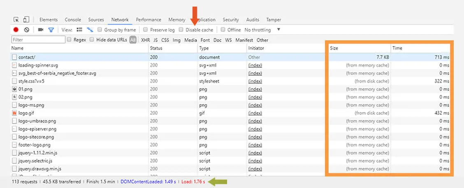Enable the Group by frame checkbox
This screenshot has width=464, height=188.
pyautogui.click(x=100, y=30)
